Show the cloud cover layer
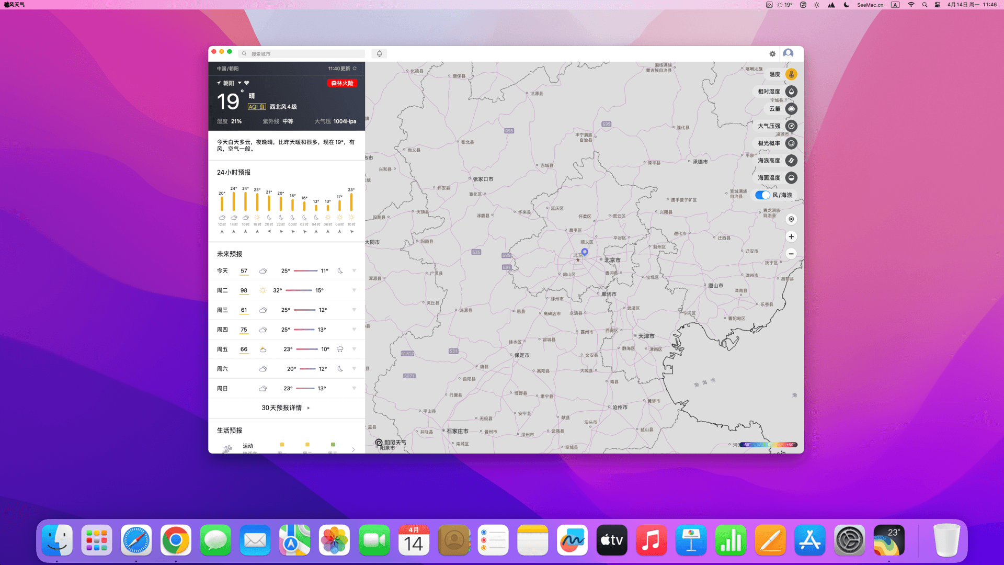Viewport: 1004px width, 565px height. (791, 109)
